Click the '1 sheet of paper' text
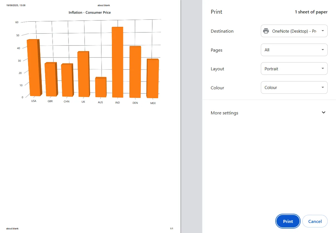 point(311,12)
